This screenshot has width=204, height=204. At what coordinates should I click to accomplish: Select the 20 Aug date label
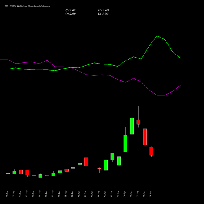[27, 194]
